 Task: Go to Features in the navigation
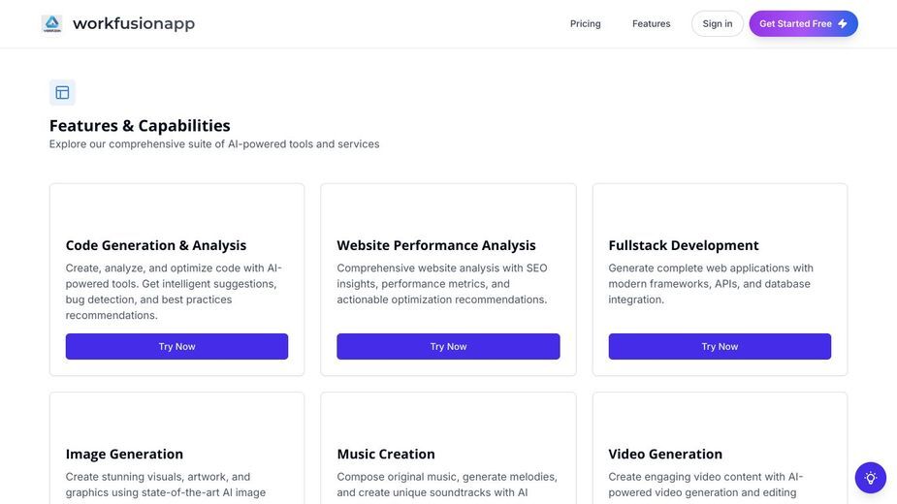pyautogui.click(x=651, y=23)
